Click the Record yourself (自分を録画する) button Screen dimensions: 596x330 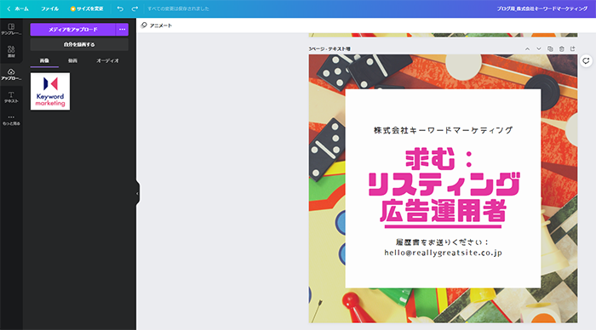(79, 44)
